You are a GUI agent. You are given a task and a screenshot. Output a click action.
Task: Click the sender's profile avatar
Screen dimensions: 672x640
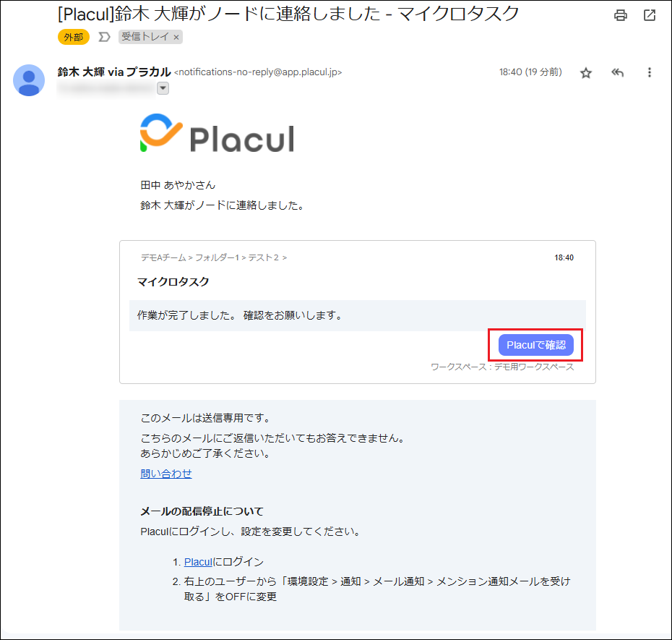tap(29, 80)
